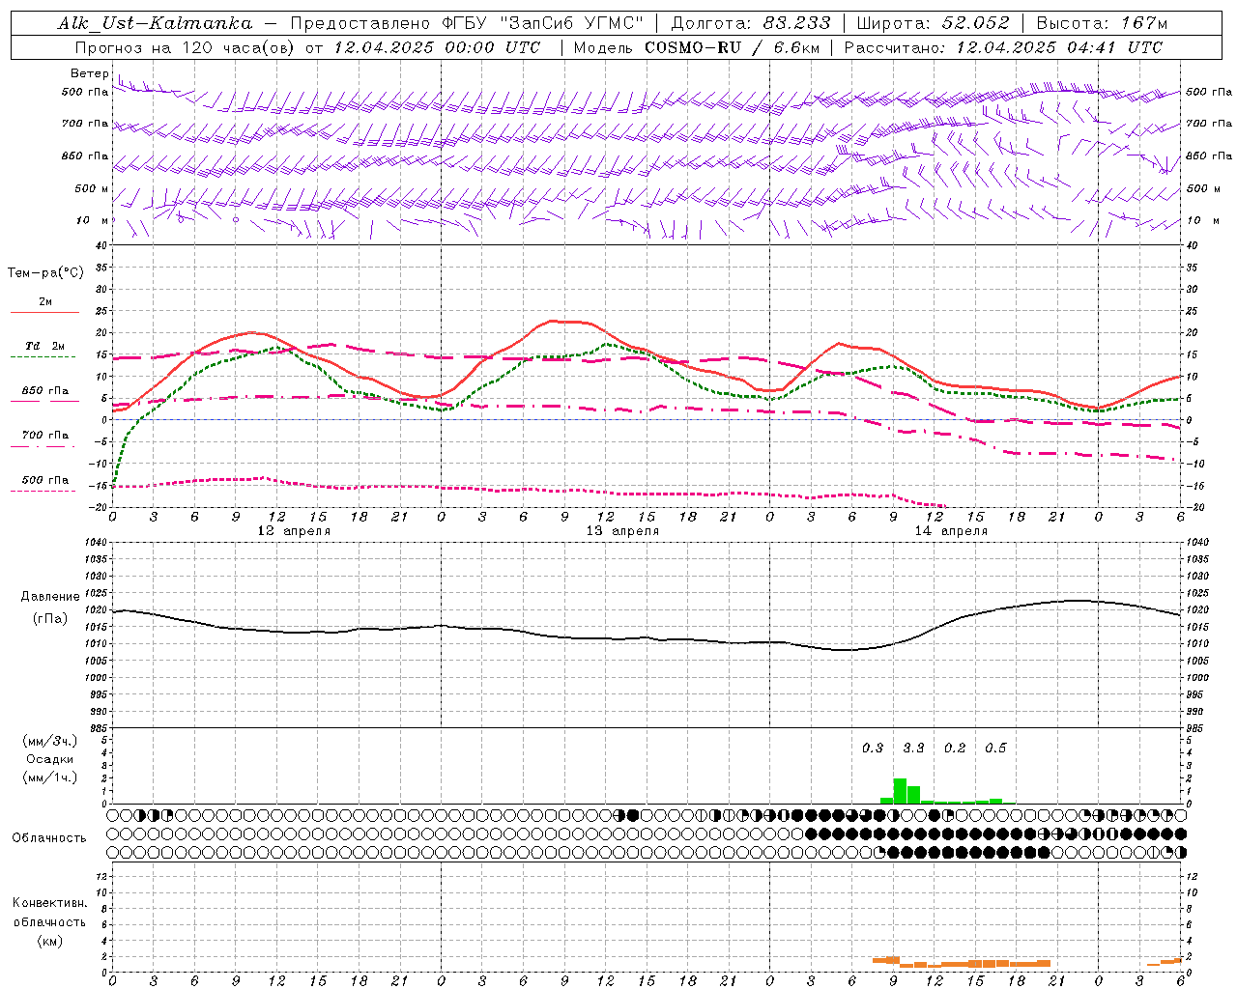Viewport: 1237px width, 989px height.
Task: Click the latitude value 52.052
Action: click(x=976, y=23)
